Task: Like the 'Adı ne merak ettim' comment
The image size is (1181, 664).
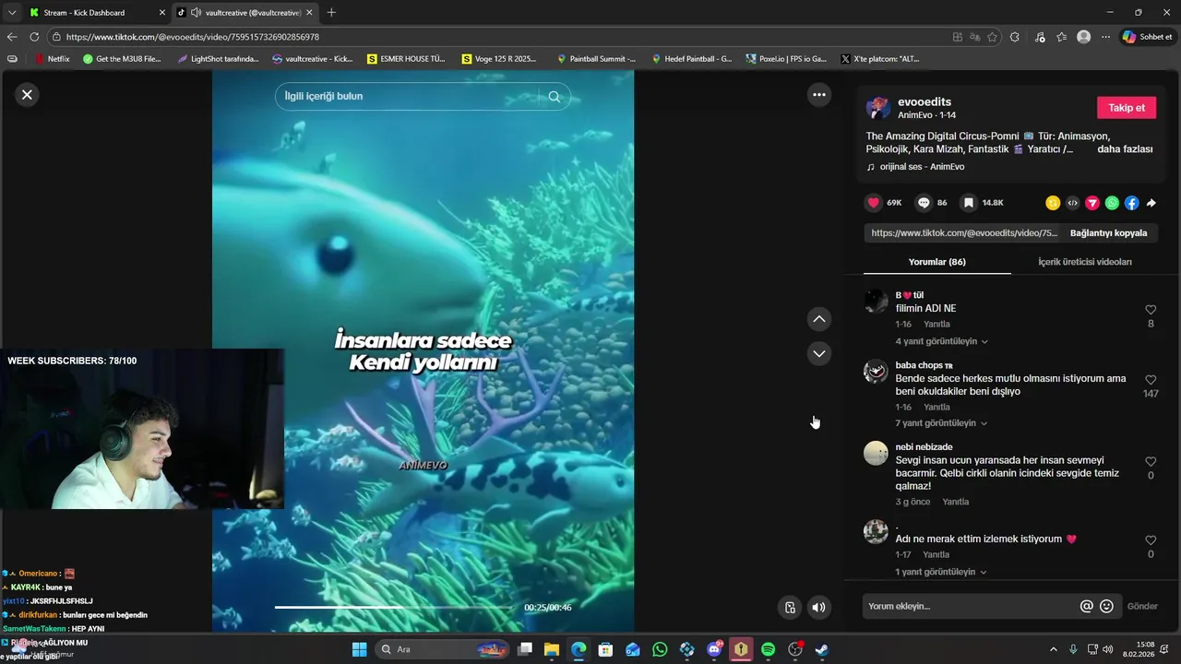Action: click(1151, 540)
